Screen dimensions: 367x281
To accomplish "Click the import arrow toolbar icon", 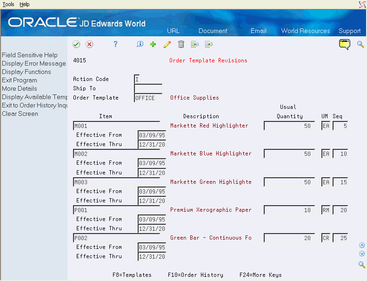I will click(x=195, y=44).
